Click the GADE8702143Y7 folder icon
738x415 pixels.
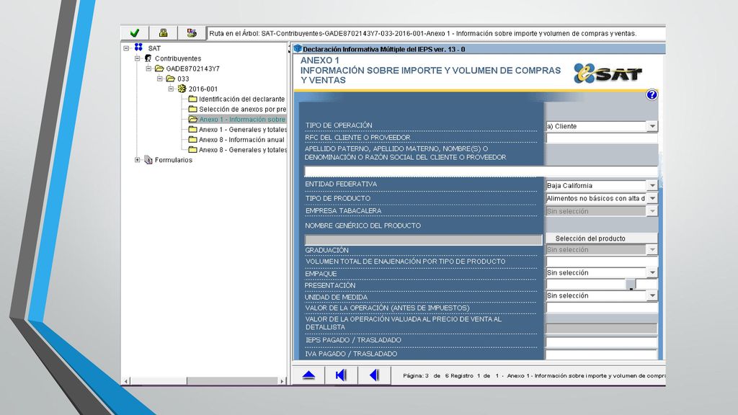click(159, 68)
